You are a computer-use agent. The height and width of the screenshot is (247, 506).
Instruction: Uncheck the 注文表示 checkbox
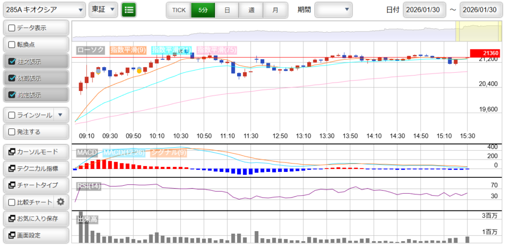point(12,62)
